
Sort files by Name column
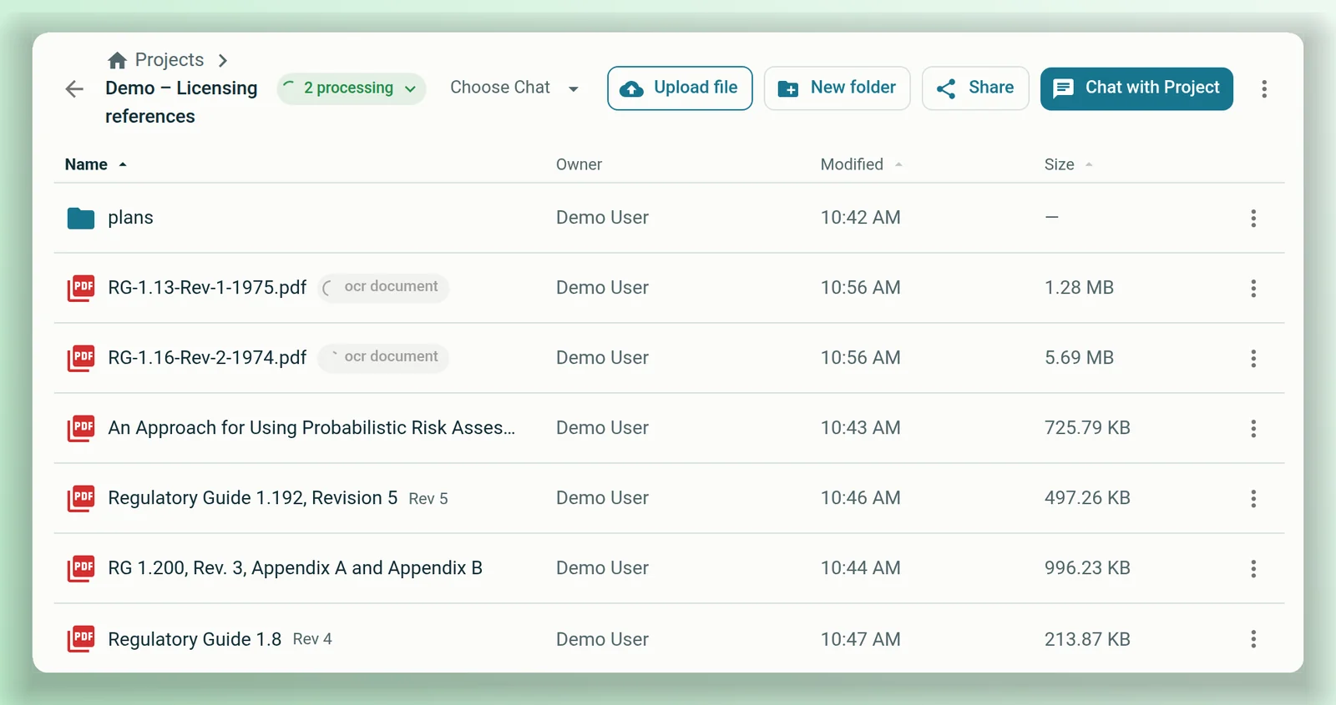tap(95, 164)
